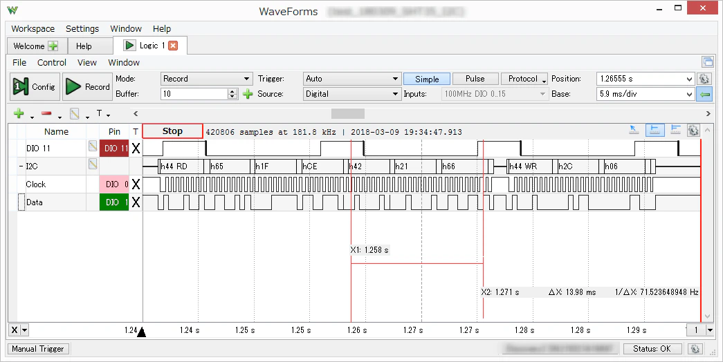723x362 pixels.
Task: Click the double-line cursor tool icon
Action: pyautogui.click(x=675, y=131)
